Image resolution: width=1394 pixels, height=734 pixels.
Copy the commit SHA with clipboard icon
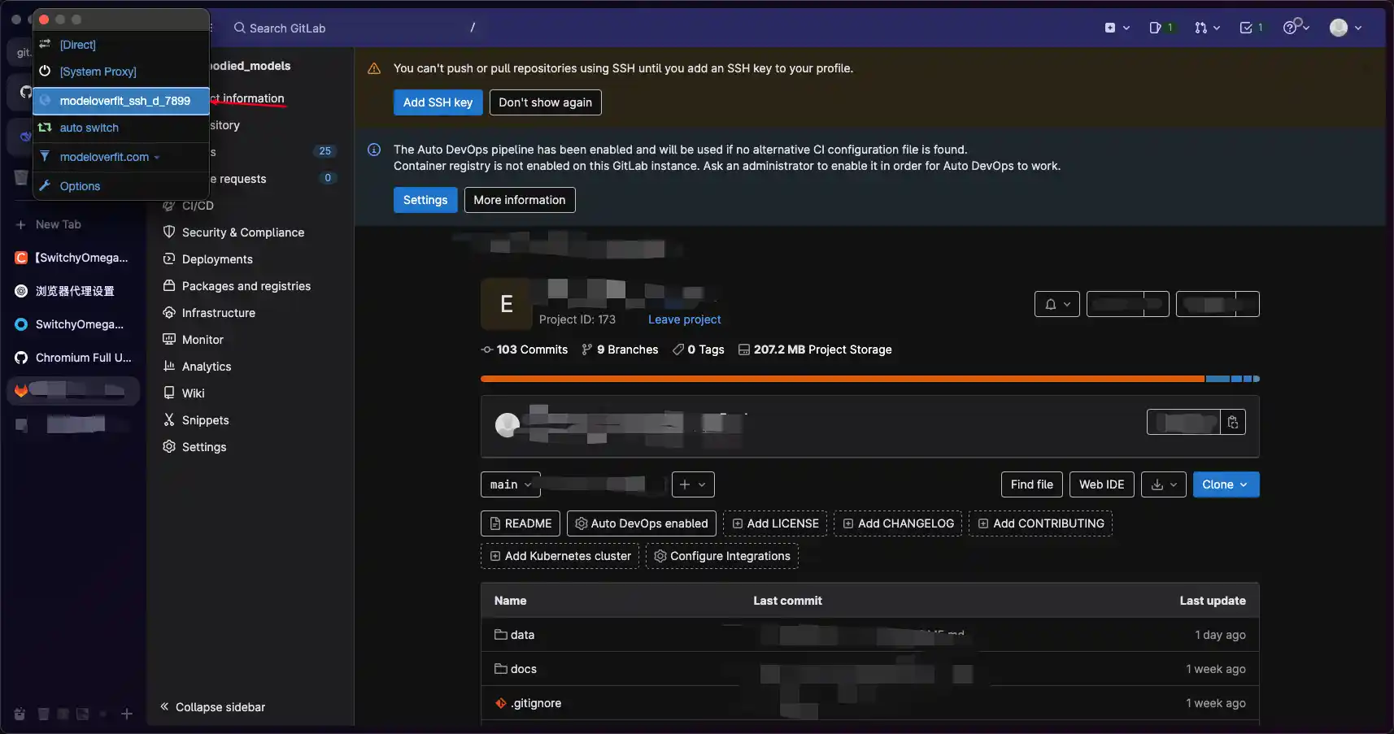[x=1233, y=422]
